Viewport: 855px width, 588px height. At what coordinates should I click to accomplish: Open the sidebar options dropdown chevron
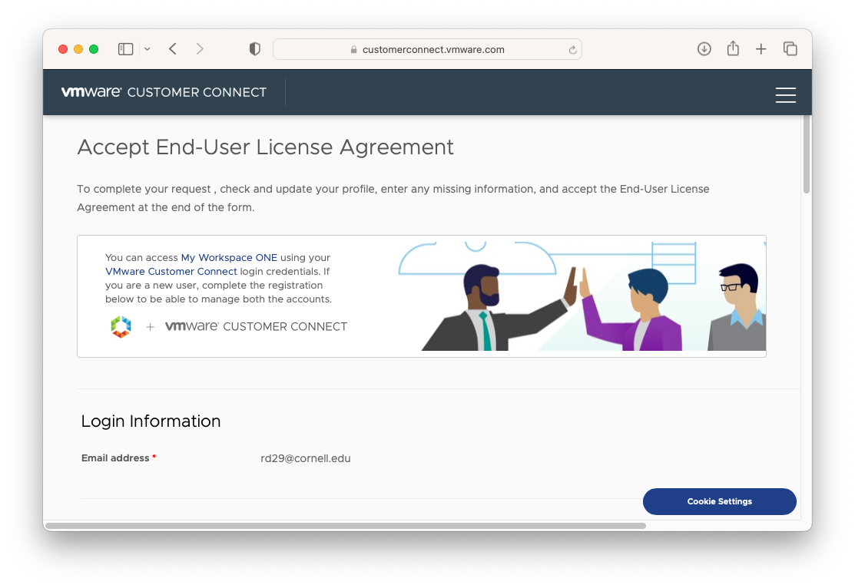(x=147, y=49)
